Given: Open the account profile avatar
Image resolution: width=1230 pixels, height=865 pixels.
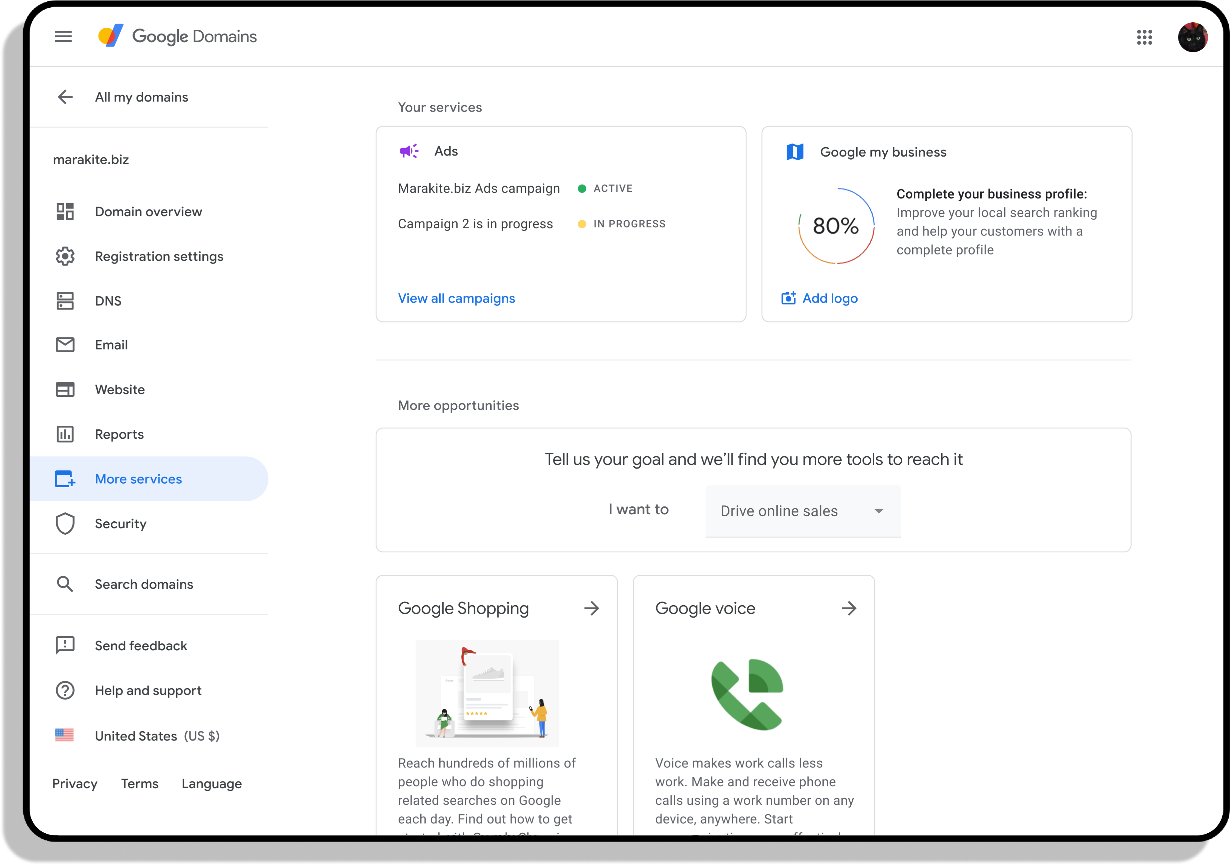Looking at the screenshot, I should tap(1192, 37).
